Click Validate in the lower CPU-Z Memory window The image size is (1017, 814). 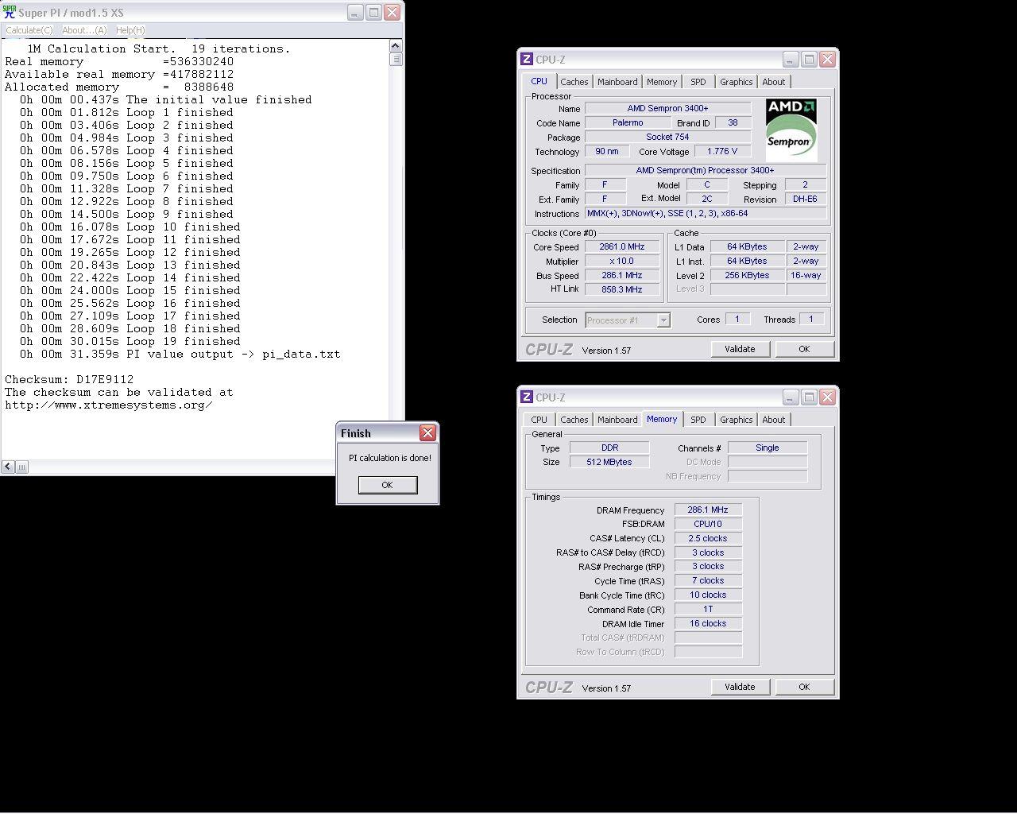click(740, 687)
